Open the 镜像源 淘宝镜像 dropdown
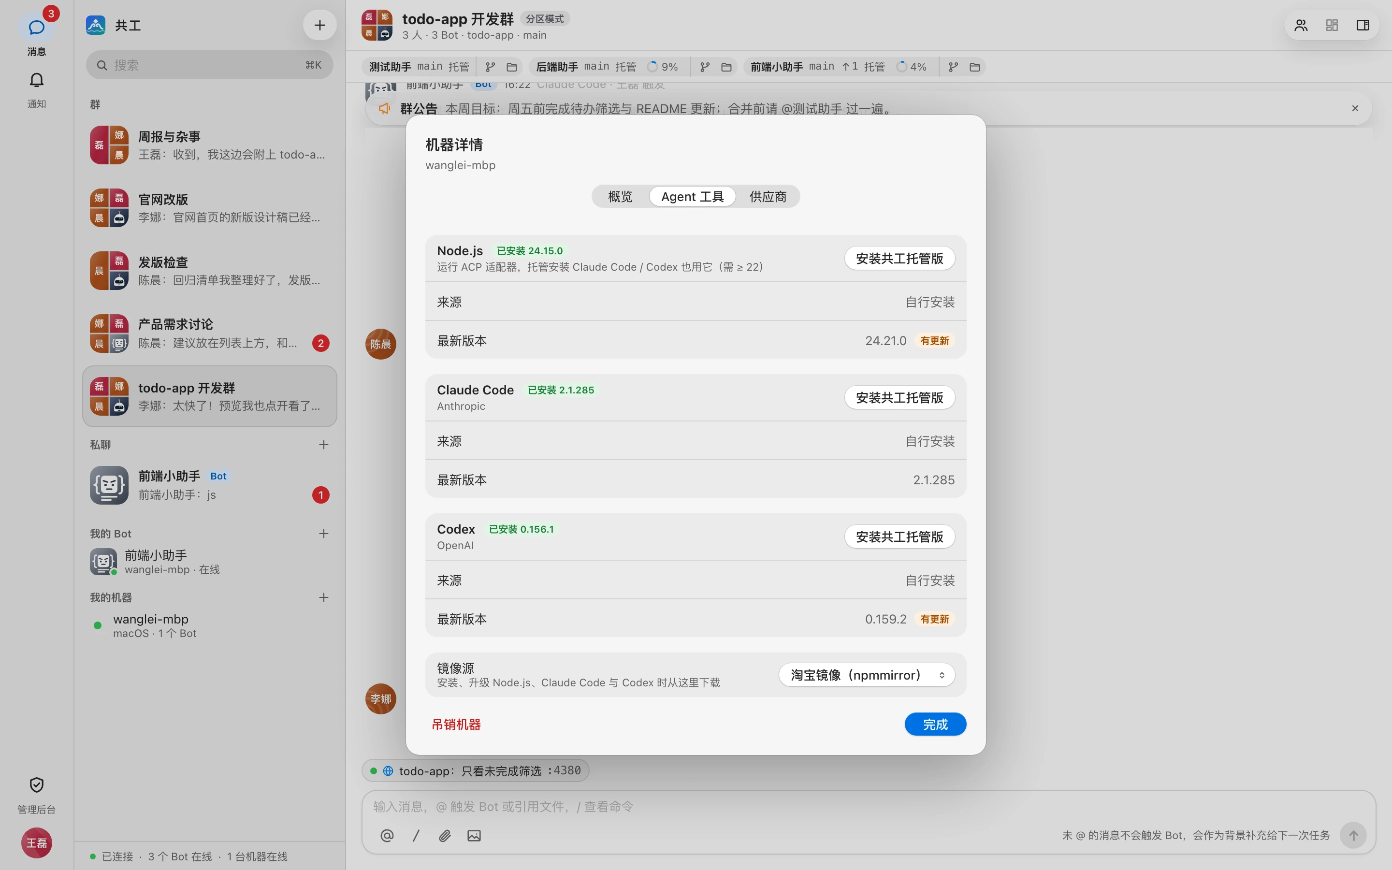 point(867,675)
